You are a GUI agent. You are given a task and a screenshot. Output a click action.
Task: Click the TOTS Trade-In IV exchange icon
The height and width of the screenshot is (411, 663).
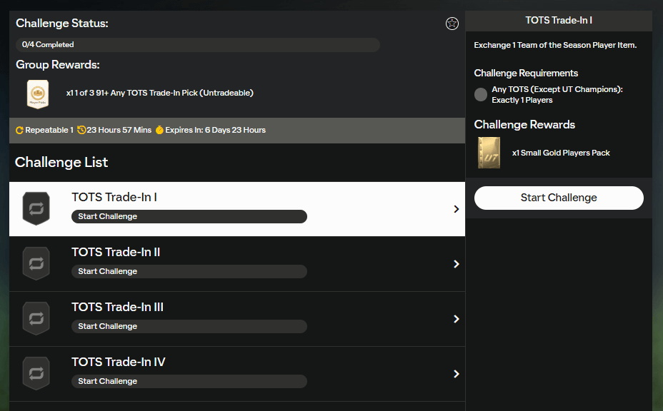tap(36, 372)
